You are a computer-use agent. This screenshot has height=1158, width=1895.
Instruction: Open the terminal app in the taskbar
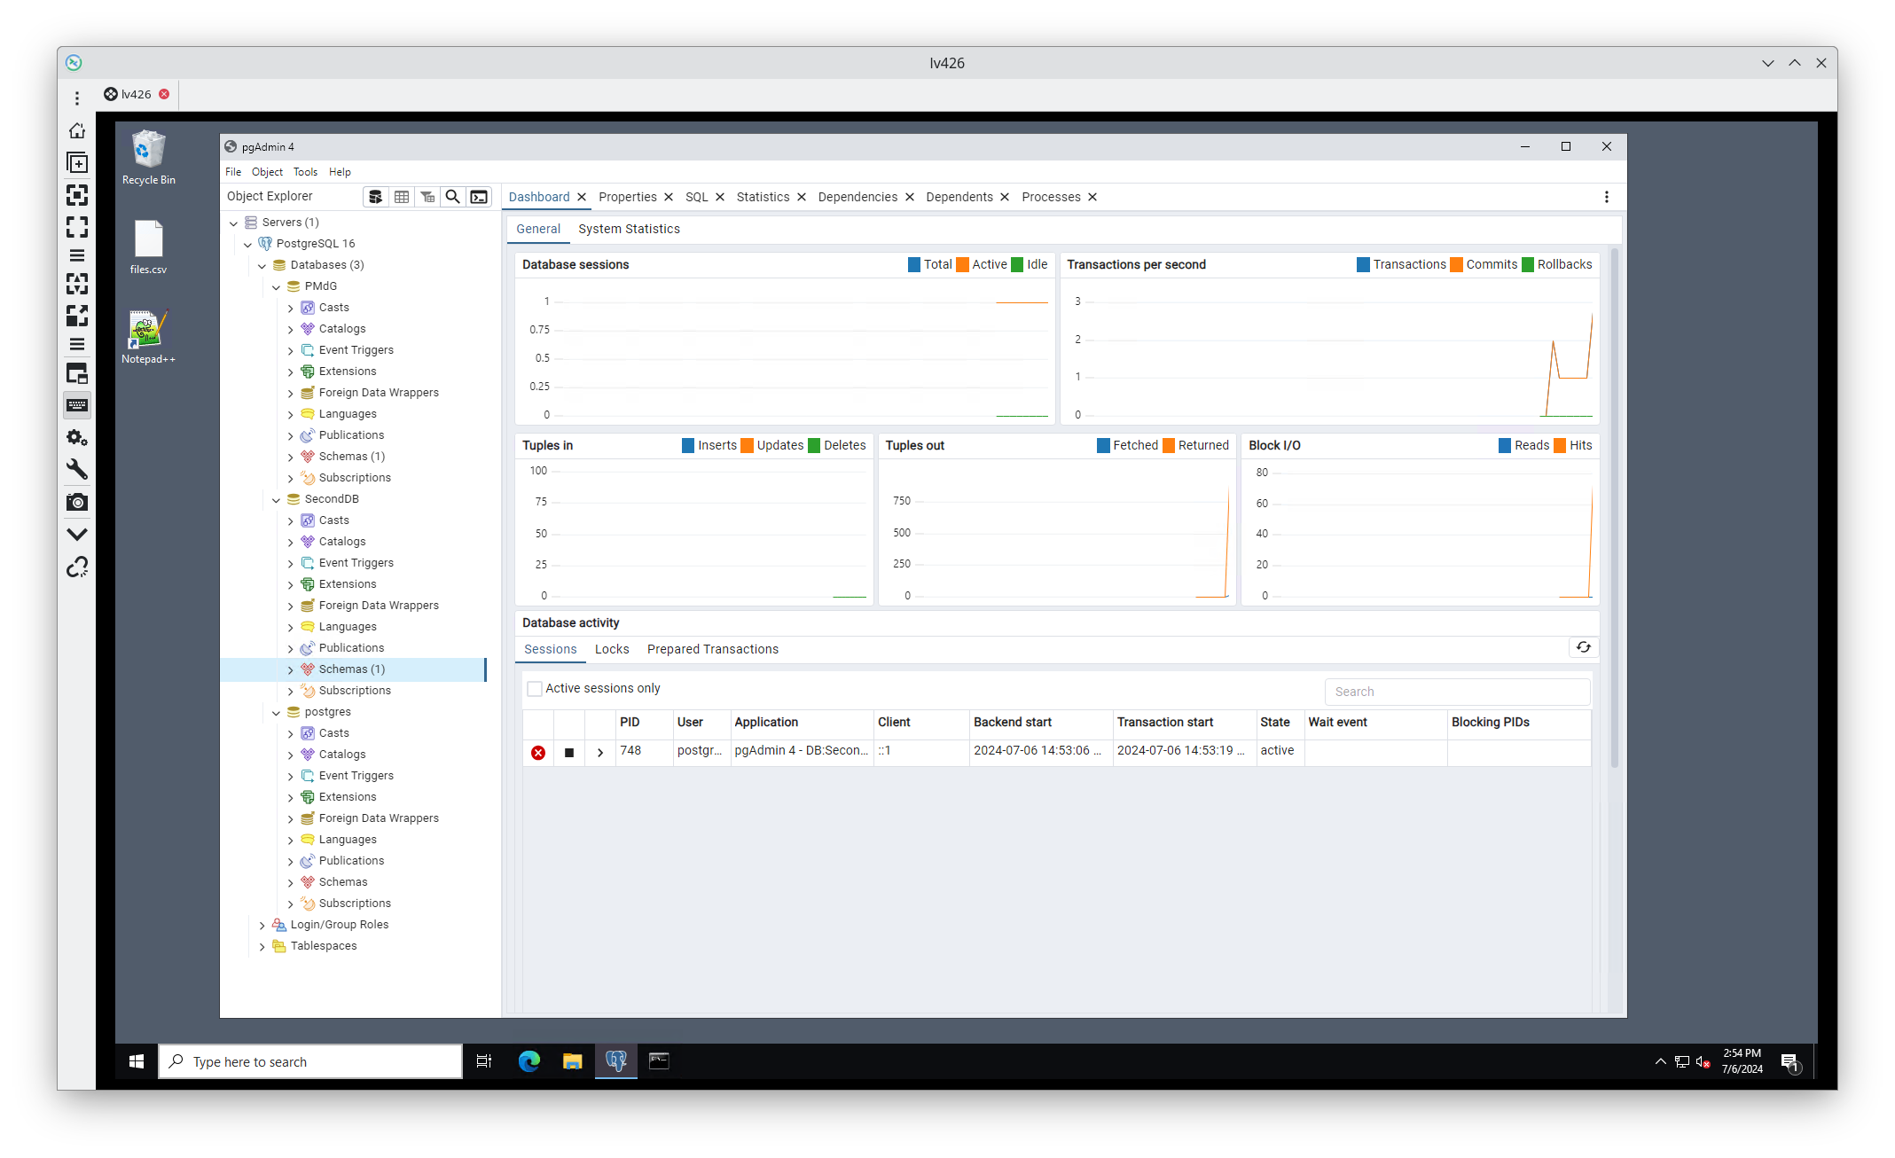(x=659, y=1060)
